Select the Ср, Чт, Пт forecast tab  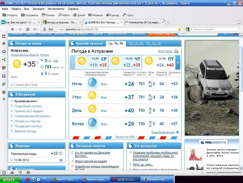116,43
